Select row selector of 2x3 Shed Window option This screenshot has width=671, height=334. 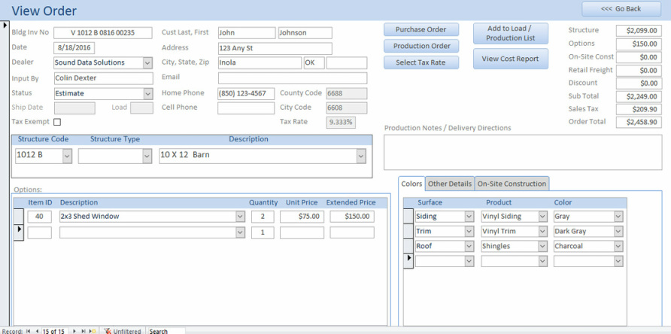[x=18, y=216]
